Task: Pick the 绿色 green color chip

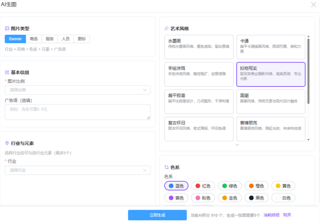Action: [x=230, y=186]
